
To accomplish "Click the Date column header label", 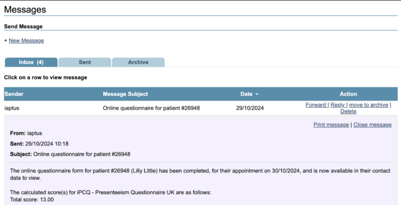I will pos(246,94).
